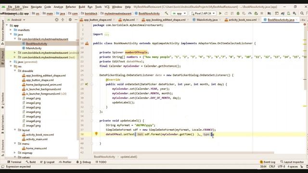The height and width of the screenshot is (173, 308).
Task: Toggle the Profiler tool window
Action: (65, 162)
